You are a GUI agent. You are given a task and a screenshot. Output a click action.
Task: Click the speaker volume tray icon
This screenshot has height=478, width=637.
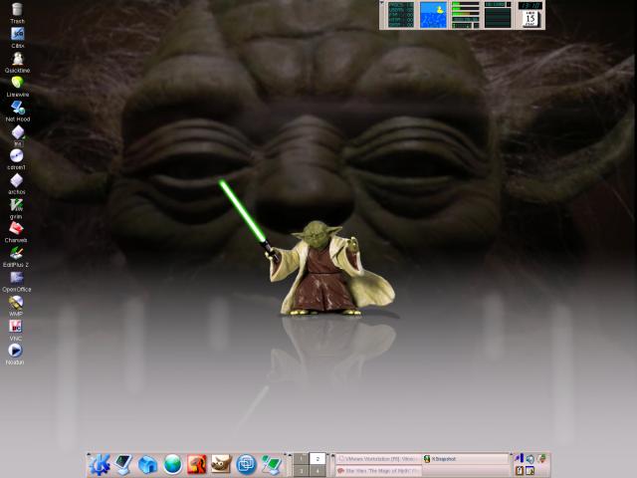(x=531, y=459)
